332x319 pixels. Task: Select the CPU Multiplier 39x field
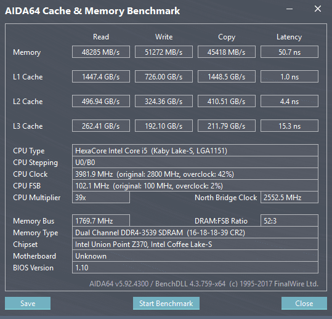coord(101,197)
